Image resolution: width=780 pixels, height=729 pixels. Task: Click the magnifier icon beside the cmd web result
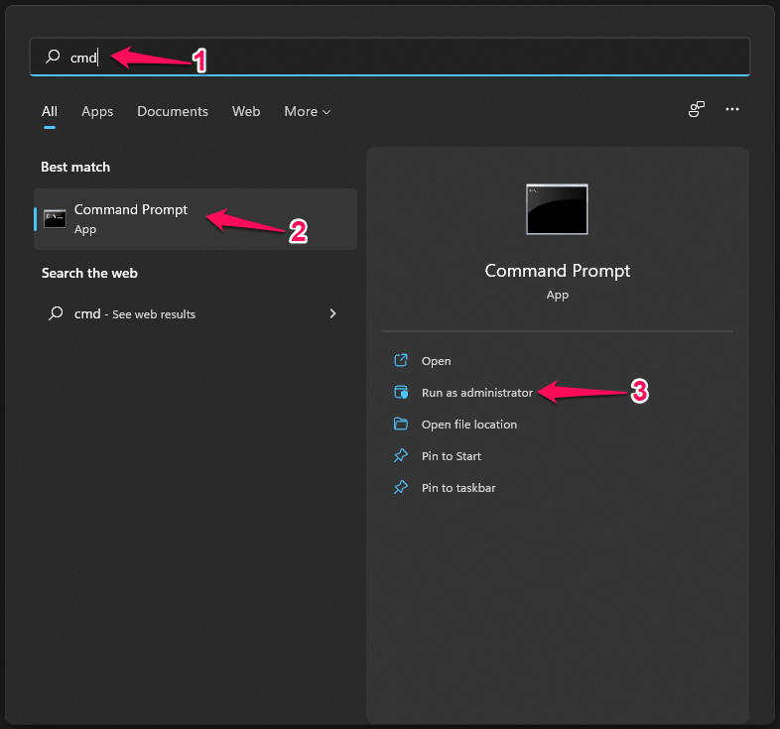pos(56,313)
